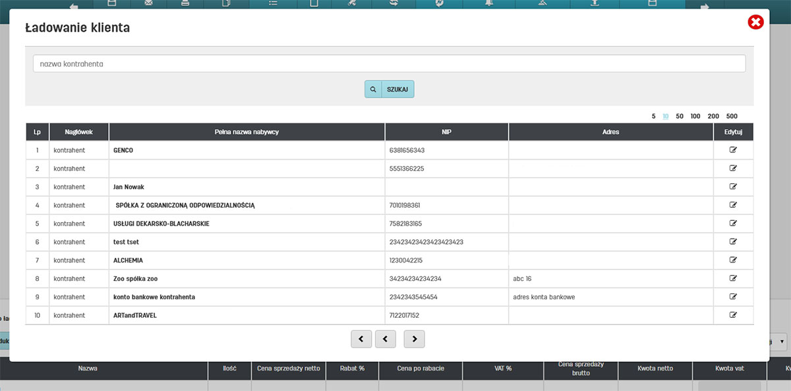The image size is (791, 391).
Task: Choose SPÓŁKA Z OGRANICZONĄ ODPOWIEDZIALNOŚCIĄ contractor
Action: (185, 206)
